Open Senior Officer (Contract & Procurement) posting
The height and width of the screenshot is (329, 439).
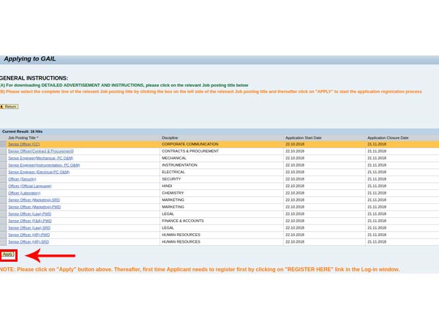coord(41,151)
